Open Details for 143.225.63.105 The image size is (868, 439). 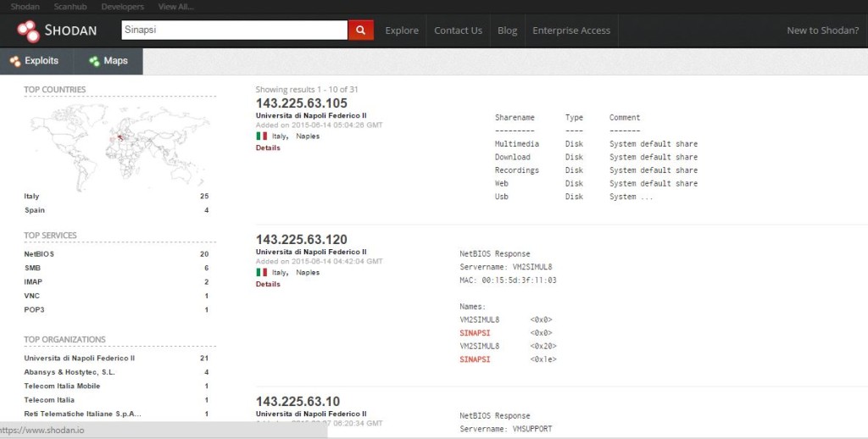(x=268, y=147)
